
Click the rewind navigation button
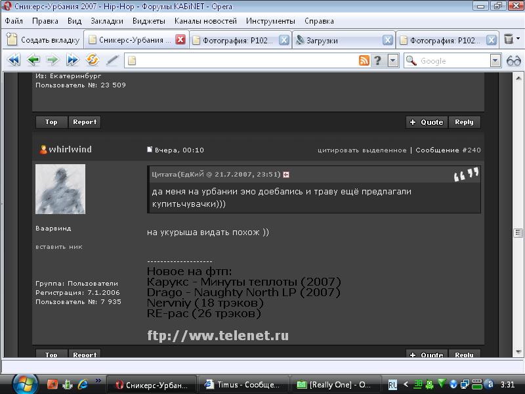[x=14, y=60]
